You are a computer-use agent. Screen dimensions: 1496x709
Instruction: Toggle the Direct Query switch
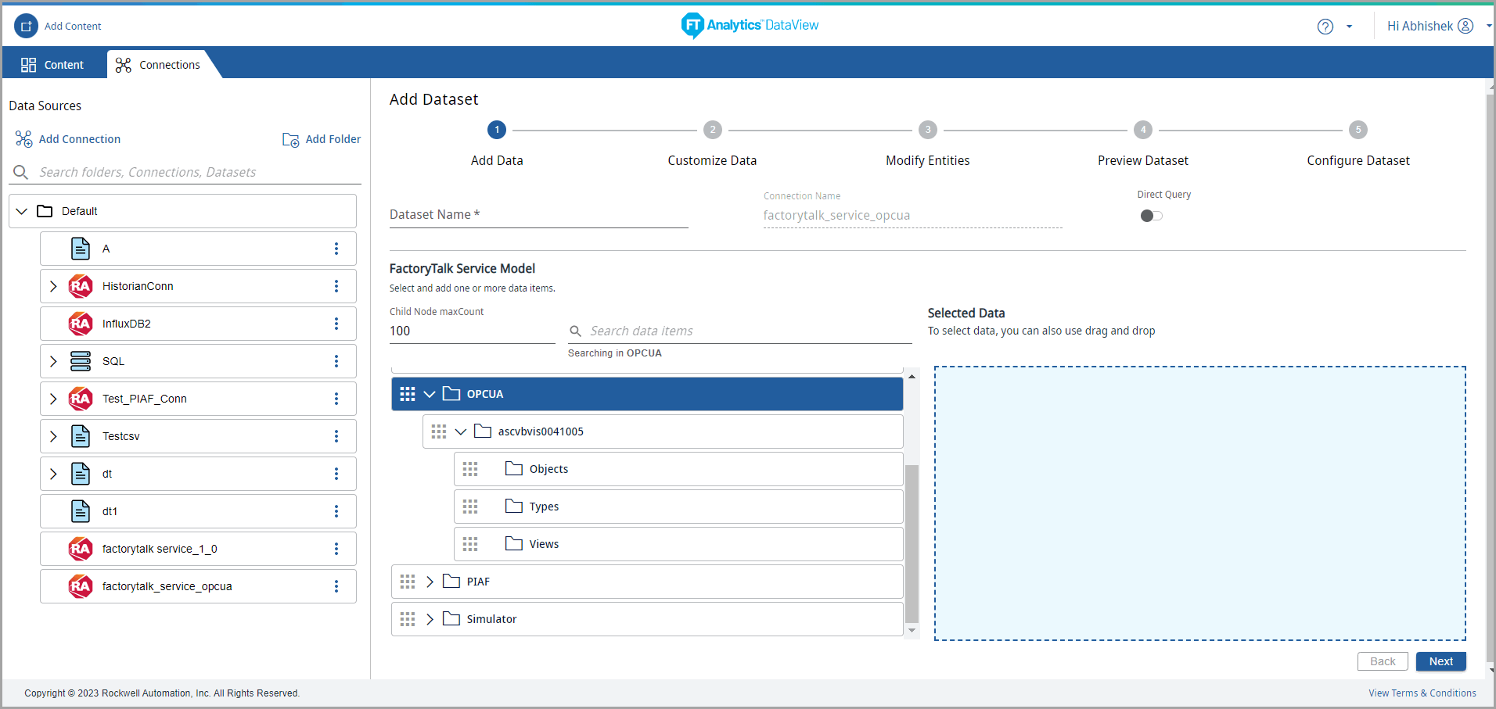[x=1151, y=216]
